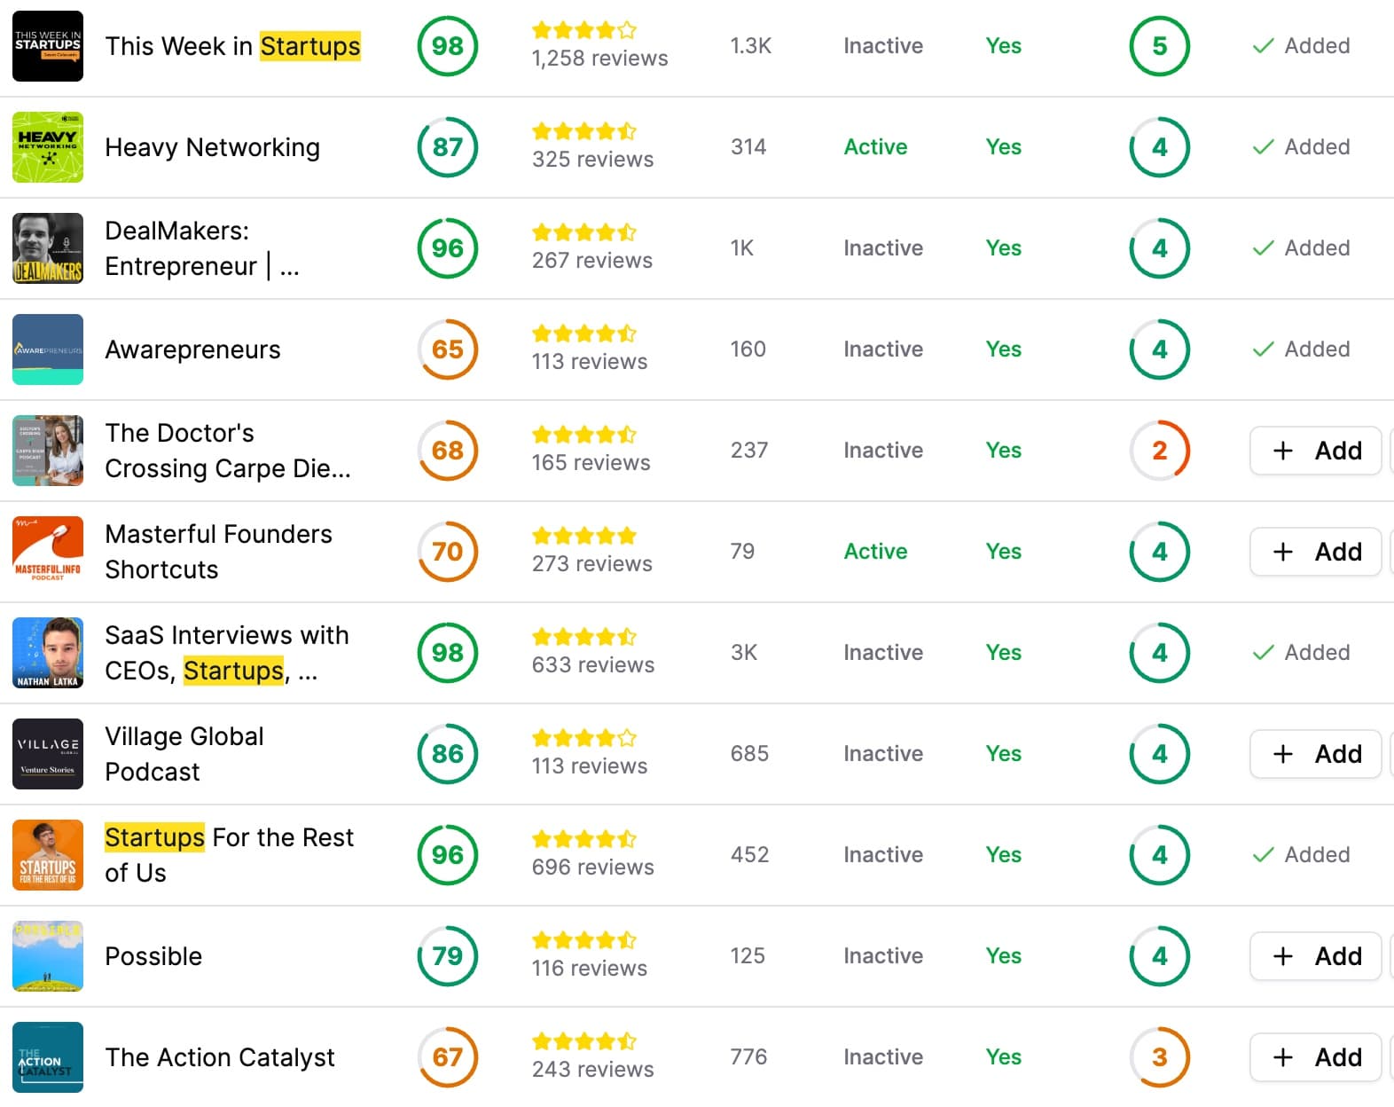Add The Action Catalyst to list
This screenshot has width=1394, height=1107.
(x=1316, y=1057)
